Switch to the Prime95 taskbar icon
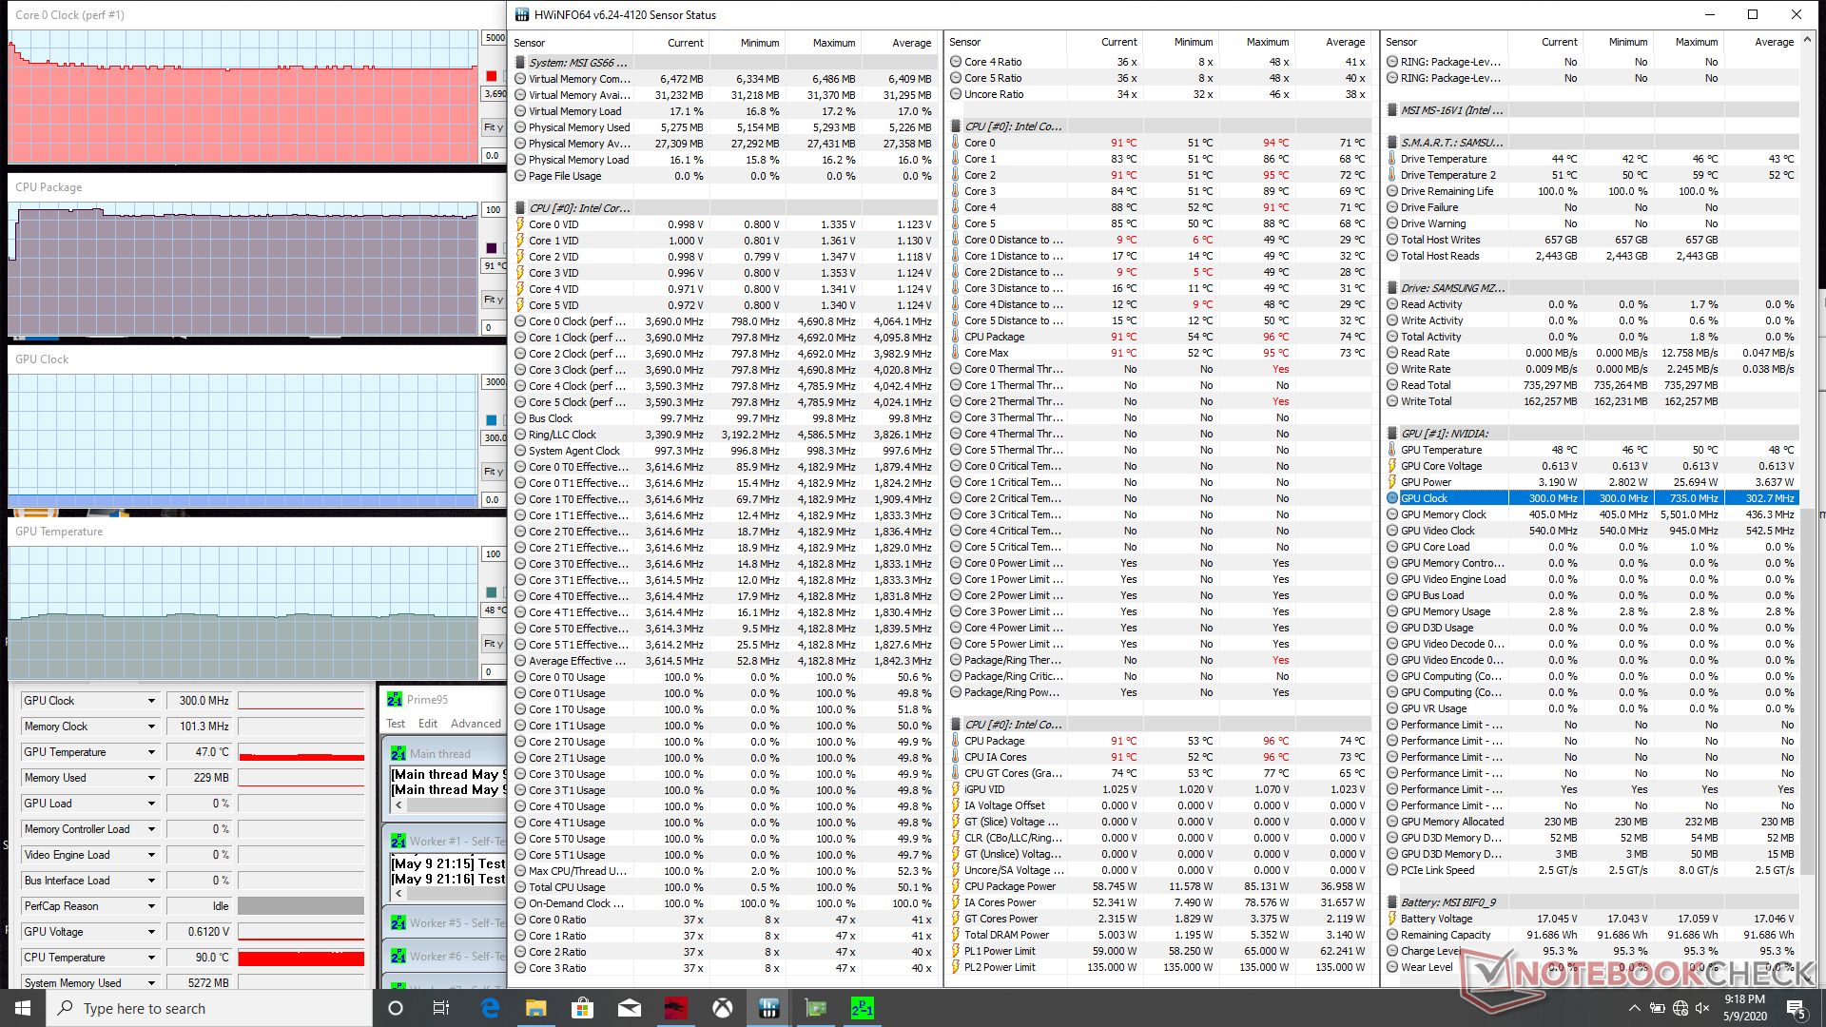The height and width of the screenshot is (1027, 1826). point(862,1008)
